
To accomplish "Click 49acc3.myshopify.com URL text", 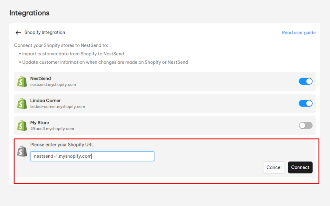I will [52, 129].
